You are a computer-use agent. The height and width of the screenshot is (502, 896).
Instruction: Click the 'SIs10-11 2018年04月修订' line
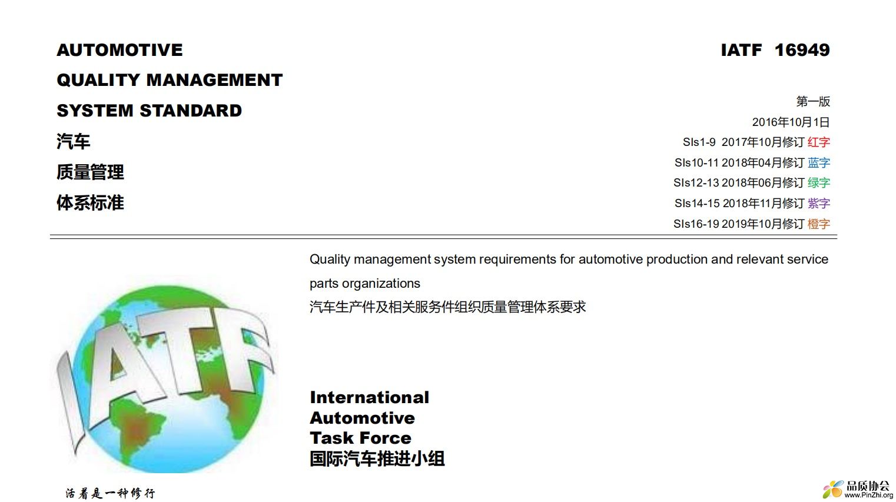[x=739, y=162]
